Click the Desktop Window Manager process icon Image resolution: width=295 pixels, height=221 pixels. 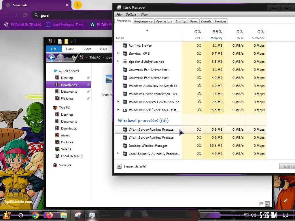click(x=125, y=146)
